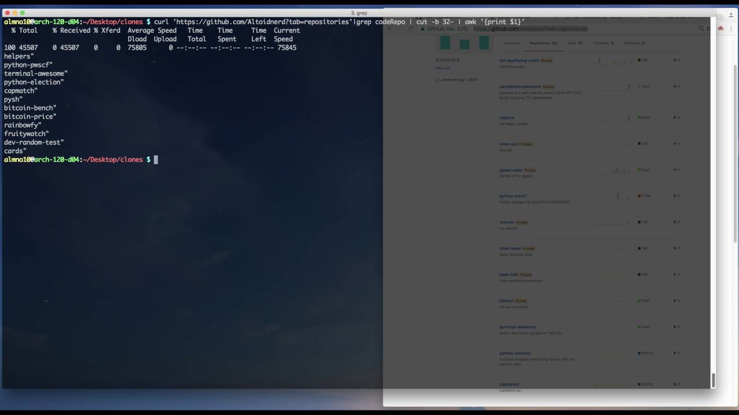Click the terminal output line bitcoin-bench"

click(30, 108)
